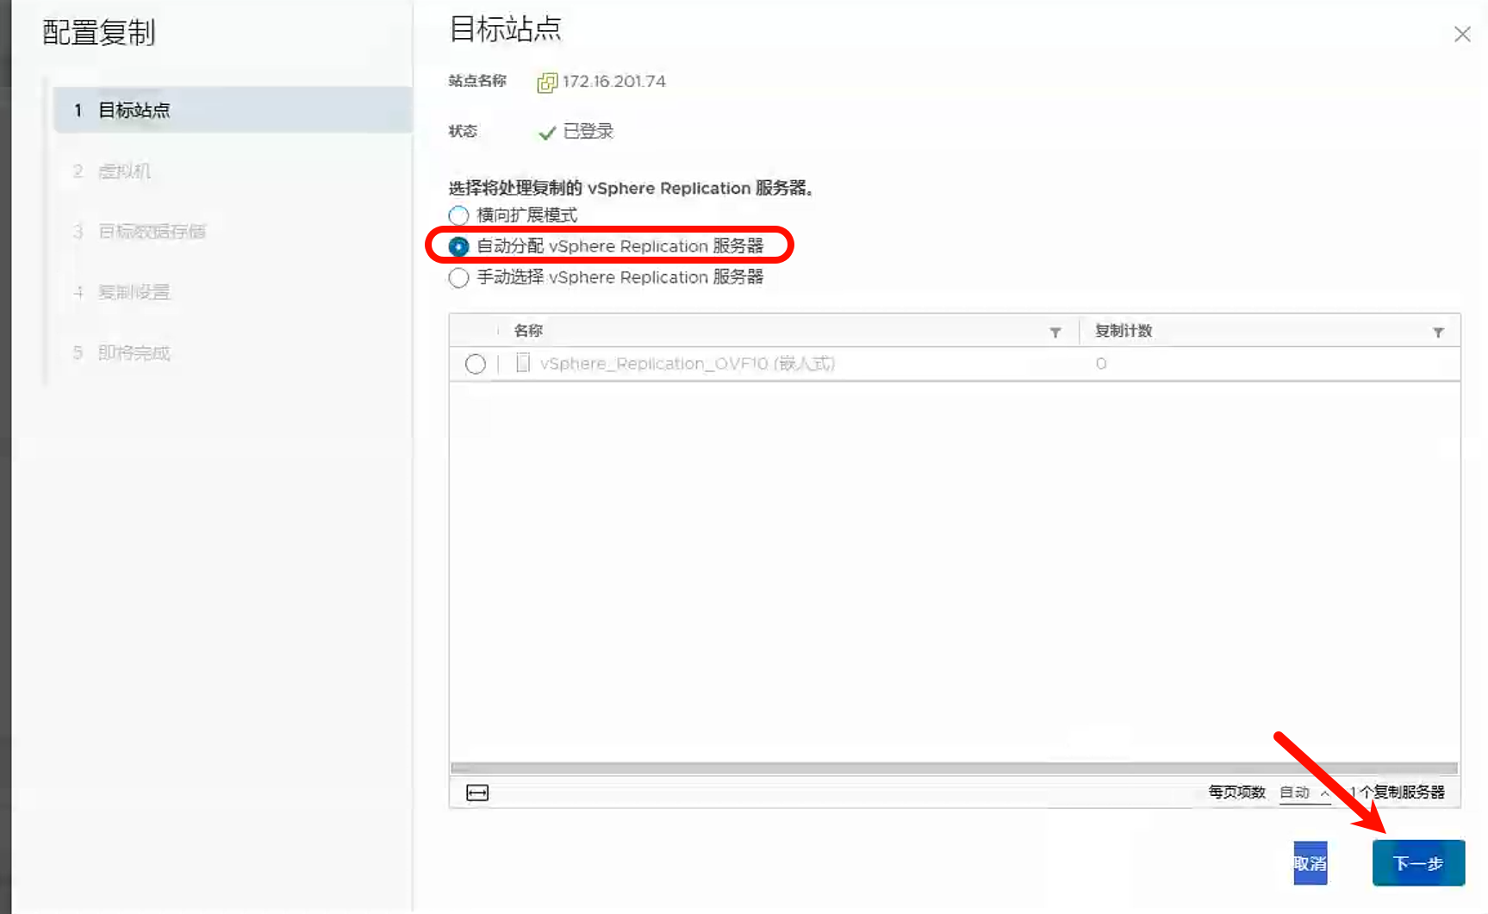The height and width of the screenshot is (914, 1488).
Task: Open the 每页项数 dropdown set to 自动
Action: pos(1304,793)
